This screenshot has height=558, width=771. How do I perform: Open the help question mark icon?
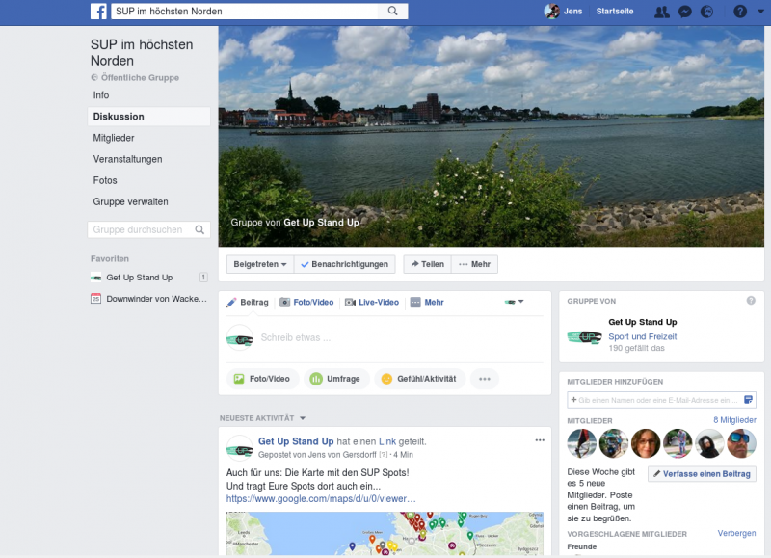tap(740, 12)
